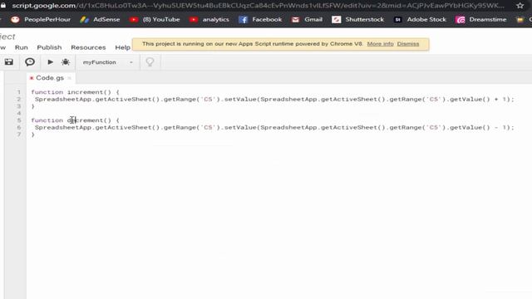Open the YouTube bookmark
Viewport: 532px width, 299px height.
[155, 20]
